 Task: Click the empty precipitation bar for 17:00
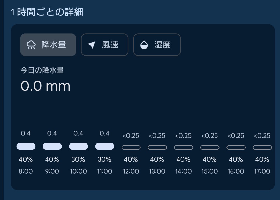pos(262,147)
